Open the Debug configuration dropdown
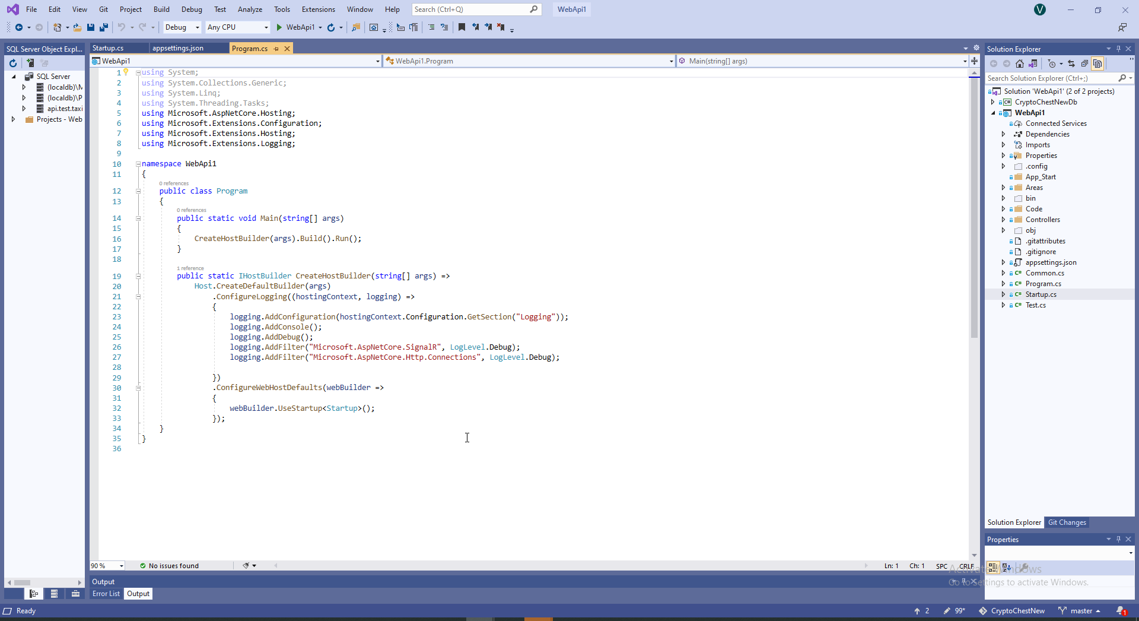This screenshot has width=1139, height=621. 182,27
